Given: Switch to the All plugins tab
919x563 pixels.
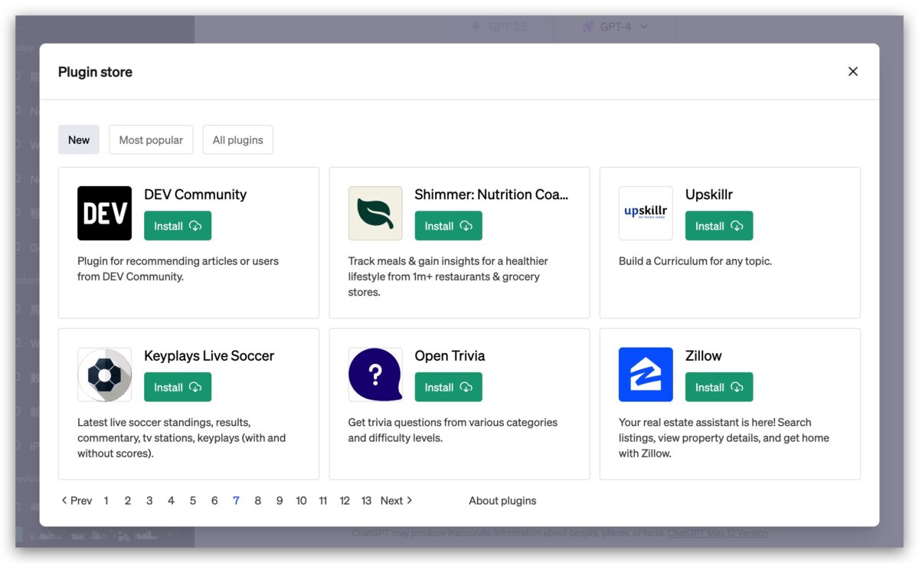Looking at the screenshot, I should point(237,139).
